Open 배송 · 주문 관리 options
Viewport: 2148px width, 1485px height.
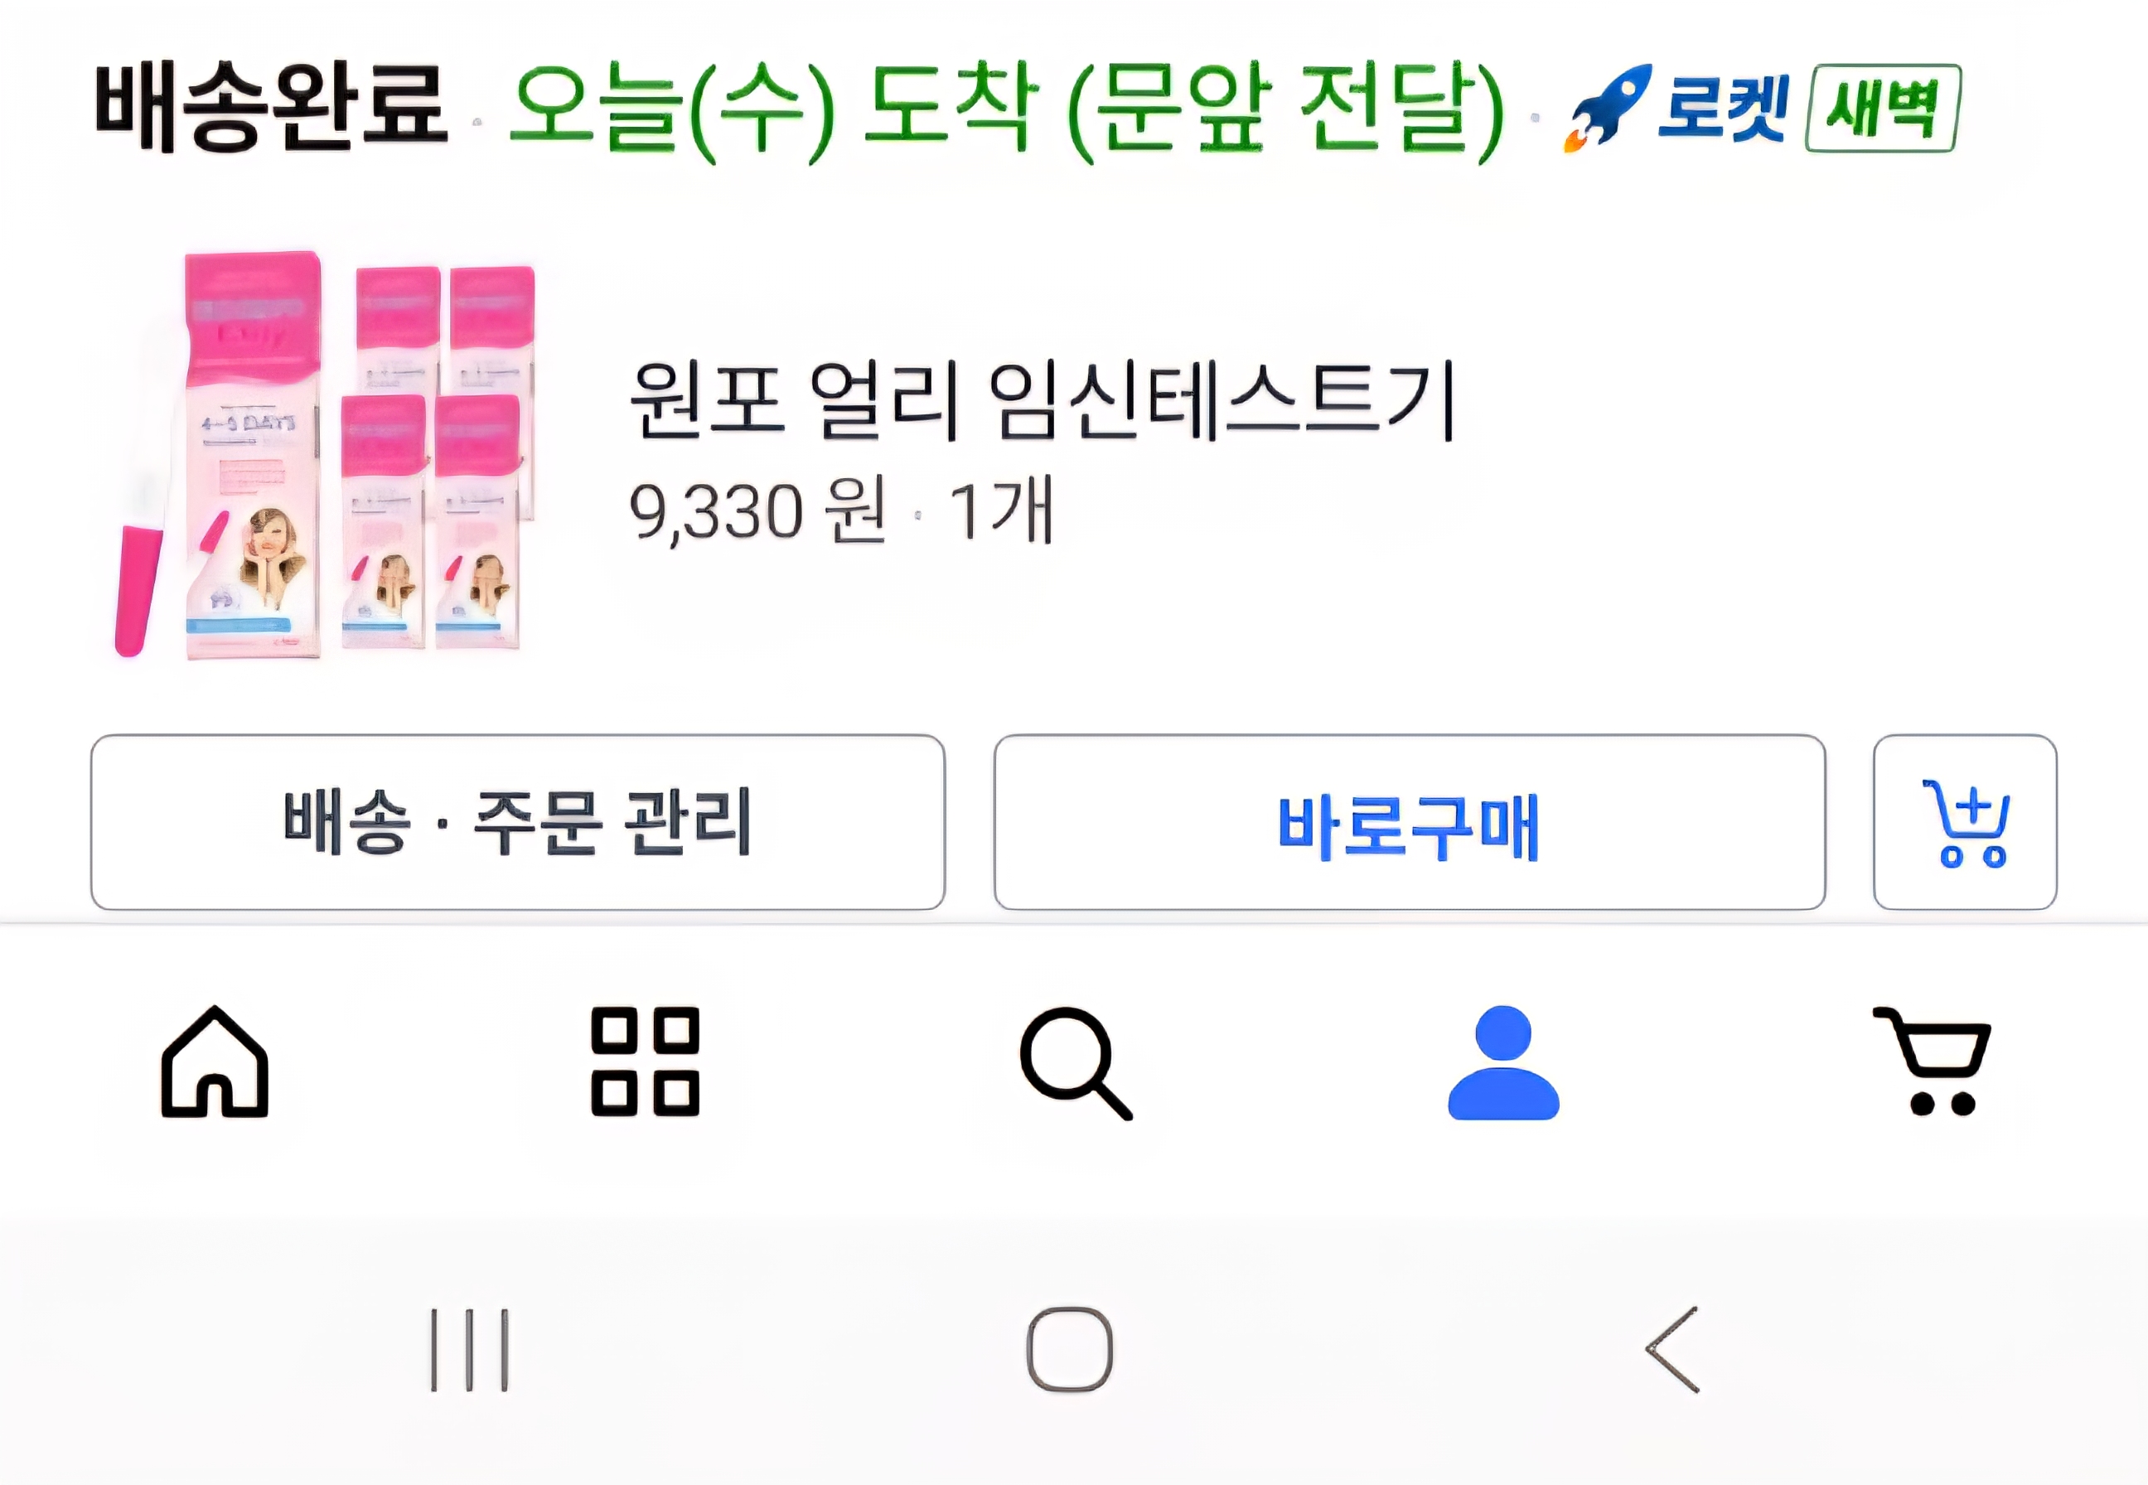(518, 823)
